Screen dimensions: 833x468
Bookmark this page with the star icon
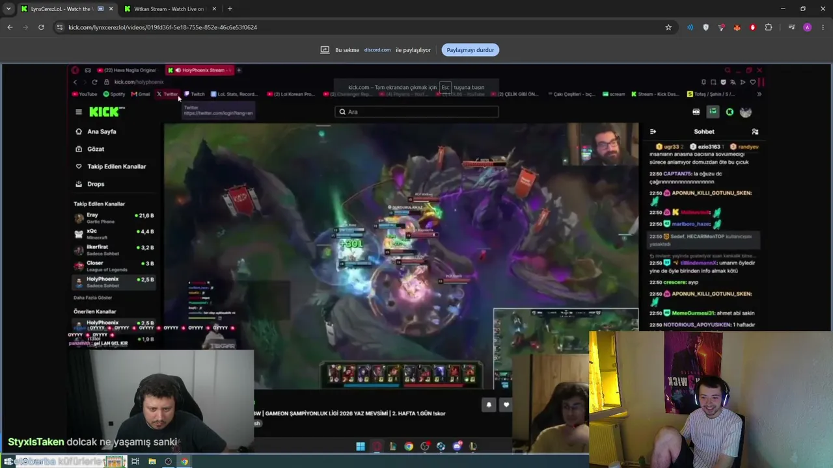(x=668, y=27)
